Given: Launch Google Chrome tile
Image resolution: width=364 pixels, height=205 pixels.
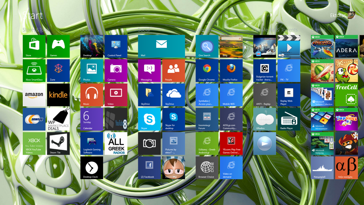Looking at the screenshot, I should [x=207, y=70].
